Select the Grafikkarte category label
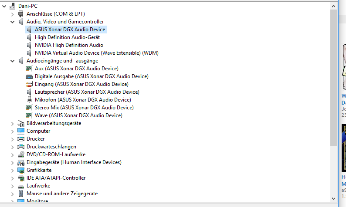Screen dimensions: 346x207 pos(39,170)
